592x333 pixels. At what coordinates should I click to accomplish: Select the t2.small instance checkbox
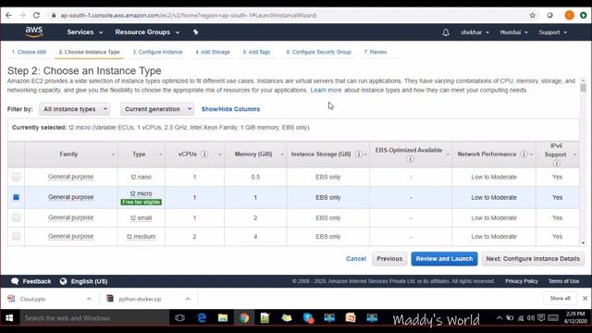16,217
